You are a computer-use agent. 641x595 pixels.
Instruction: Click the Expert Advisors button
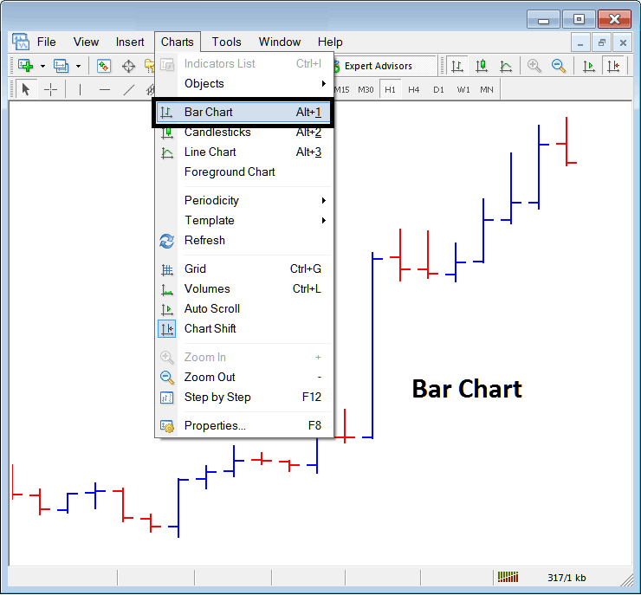click(378, 66)
